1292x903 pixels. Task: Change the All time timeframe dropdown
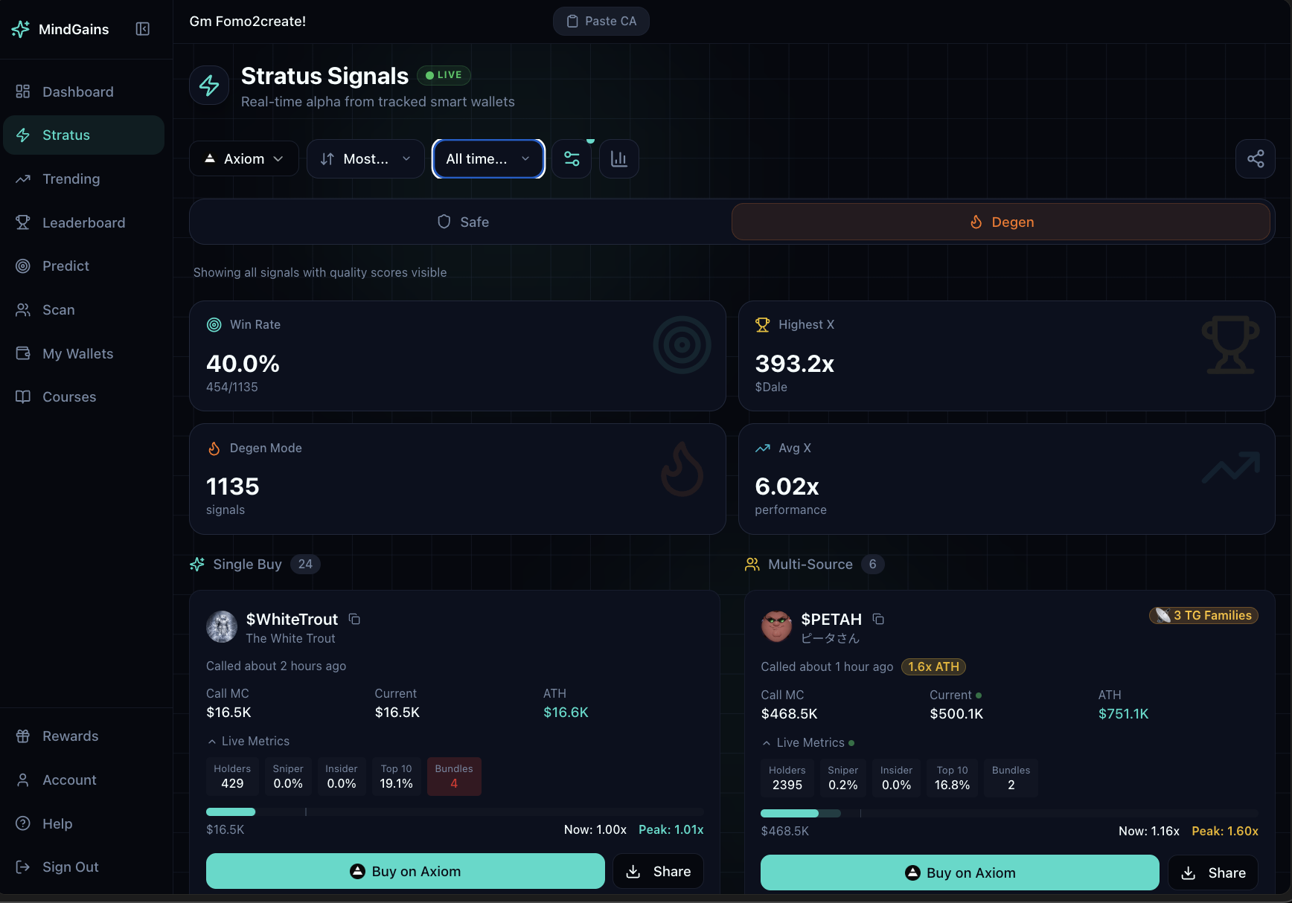487,158
